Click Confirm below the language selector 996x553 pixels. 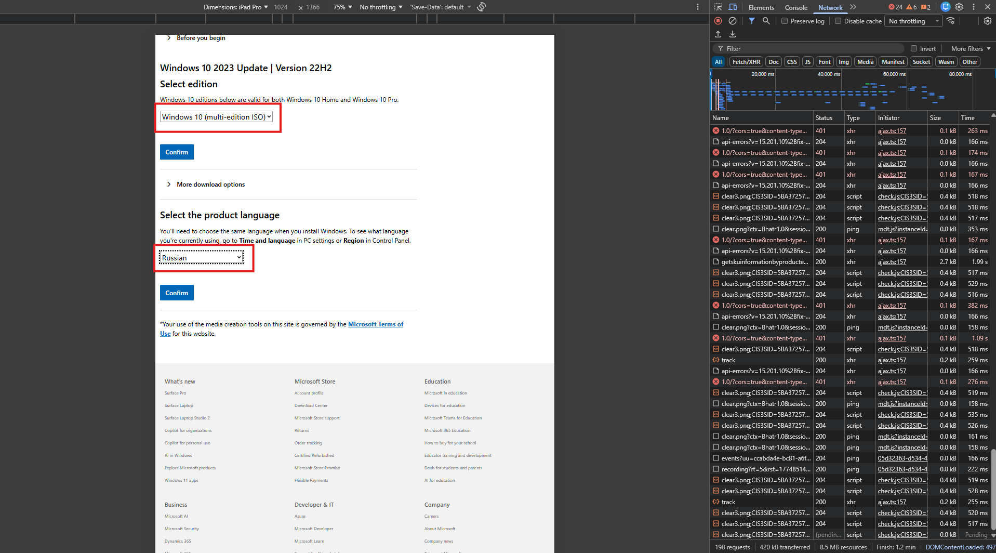(x=177, y=293)
